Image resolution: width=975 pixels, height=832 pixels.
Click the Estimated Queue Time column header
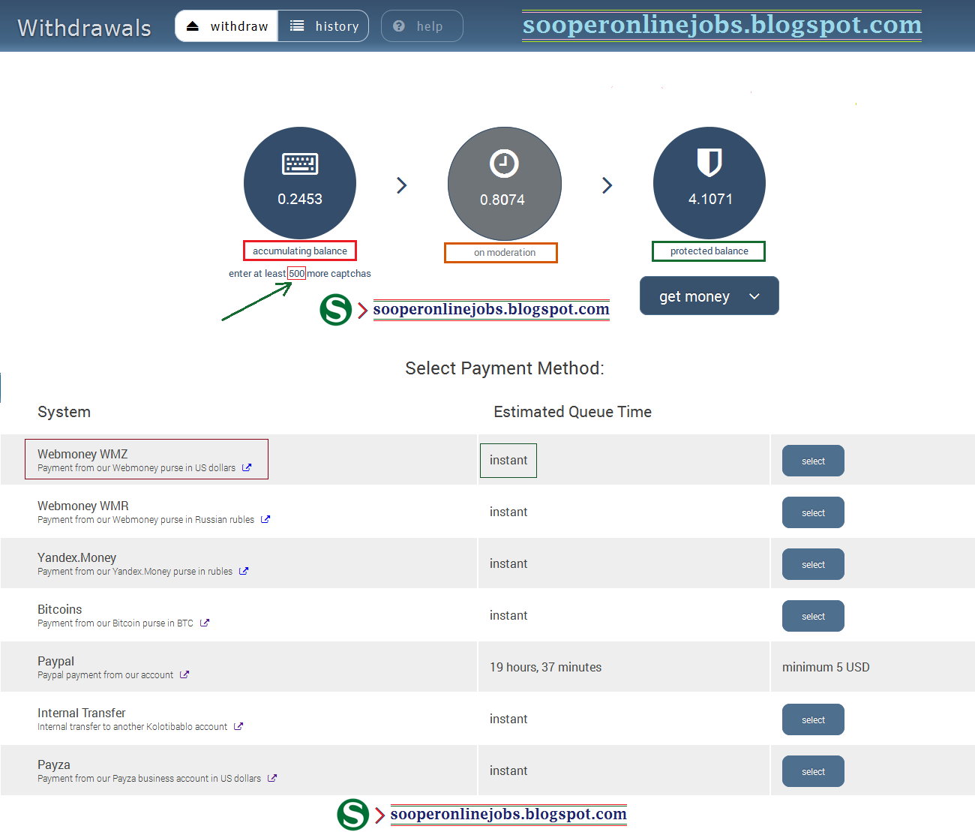[x=573, y=412]
